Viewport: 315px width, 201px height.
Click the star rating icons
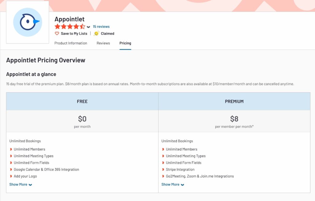pos(70,26)
